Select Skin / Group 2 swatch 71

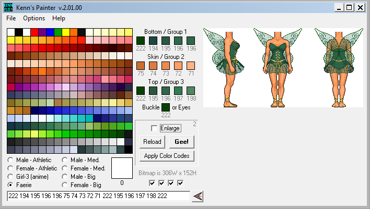point(191,66)
